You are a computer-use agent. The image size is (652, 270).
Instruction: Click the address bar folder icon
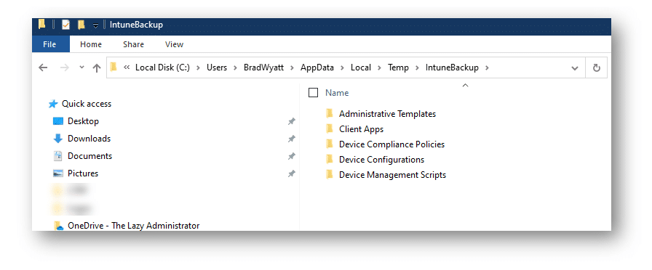(114, 67)
